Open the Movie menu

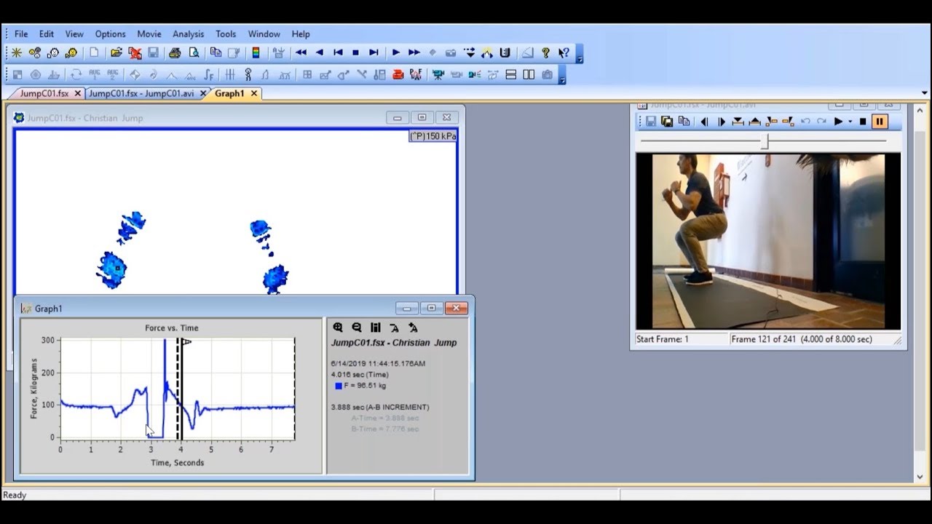point(149,33)
